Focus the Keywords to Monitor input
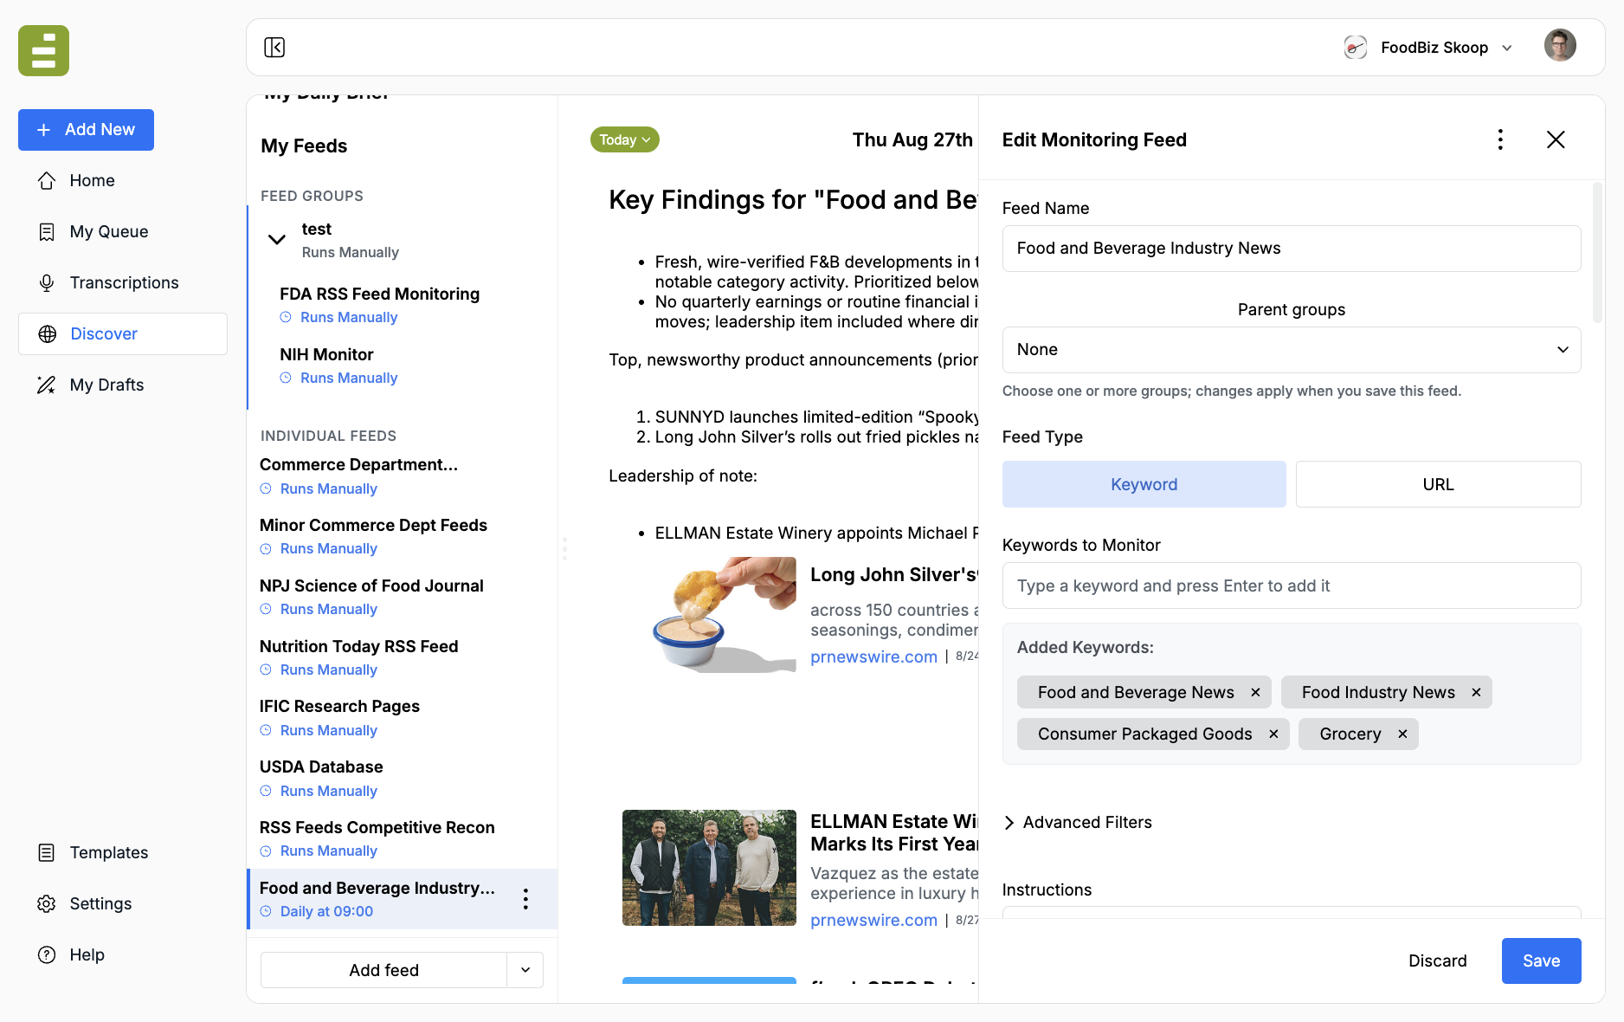The height and width of the screenshot is (1022, 1624). point(1292,585)
